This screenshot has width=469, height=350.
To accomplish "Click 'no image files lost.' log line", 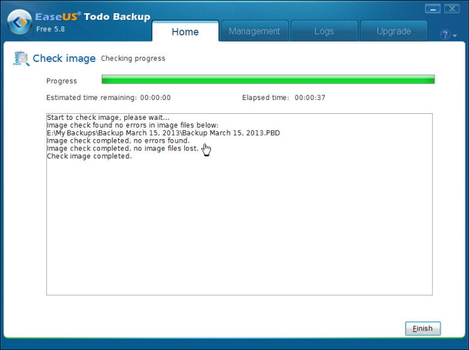I will pos(123,149).
